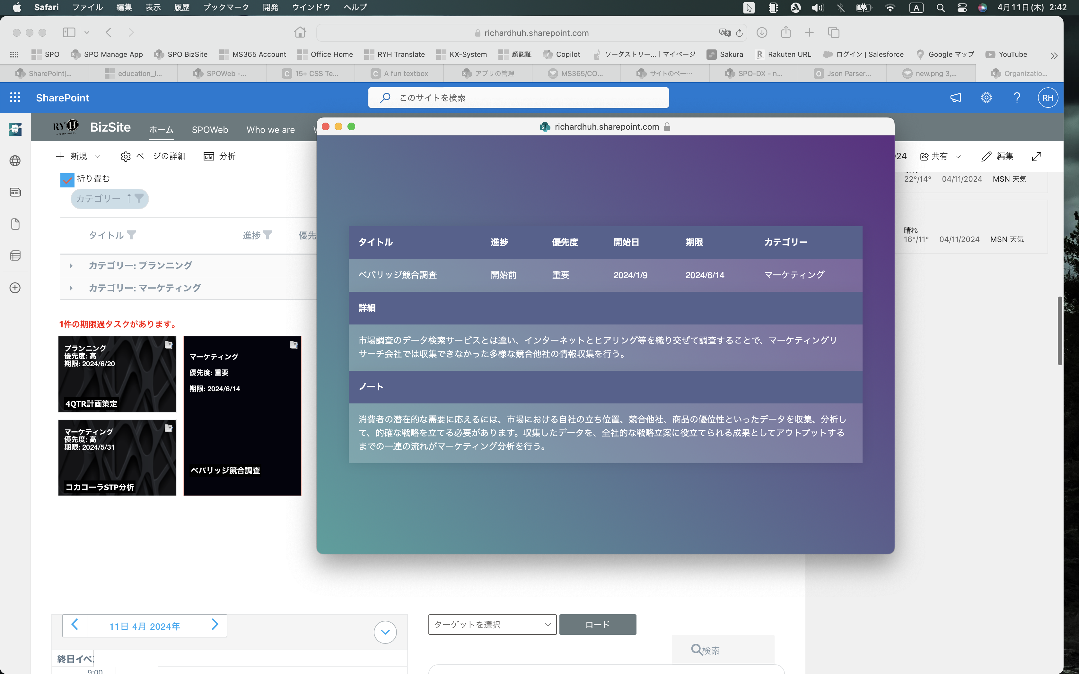Open the files icon in left rail
Screen dimensions: 1079x674
tap(15, 224)
